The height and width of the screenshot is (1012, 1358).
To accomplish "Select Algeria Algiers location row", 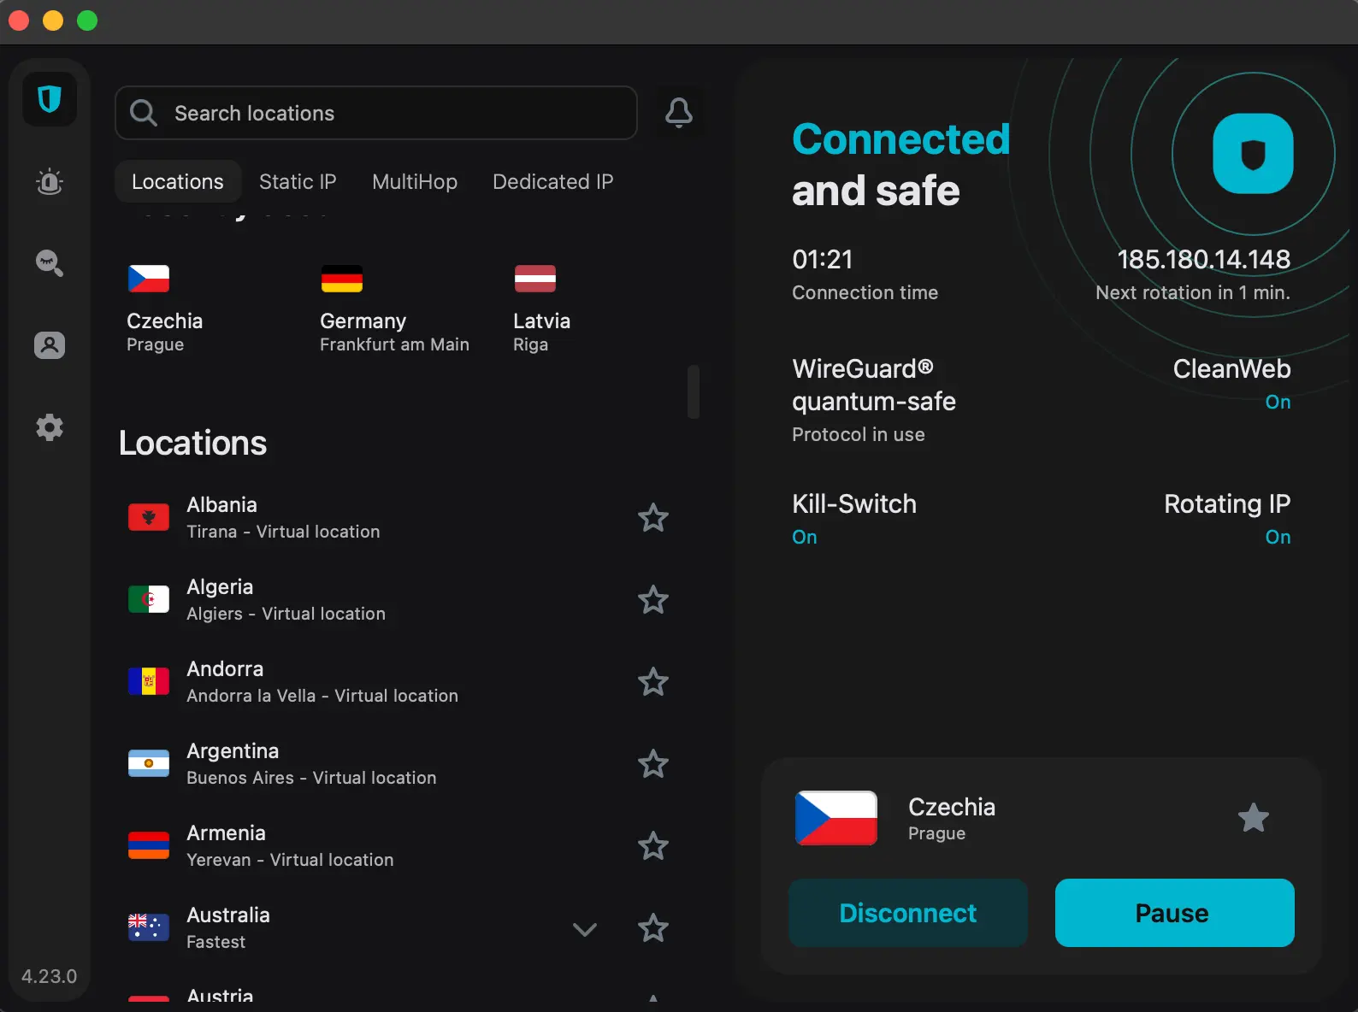I will point(398,599).
